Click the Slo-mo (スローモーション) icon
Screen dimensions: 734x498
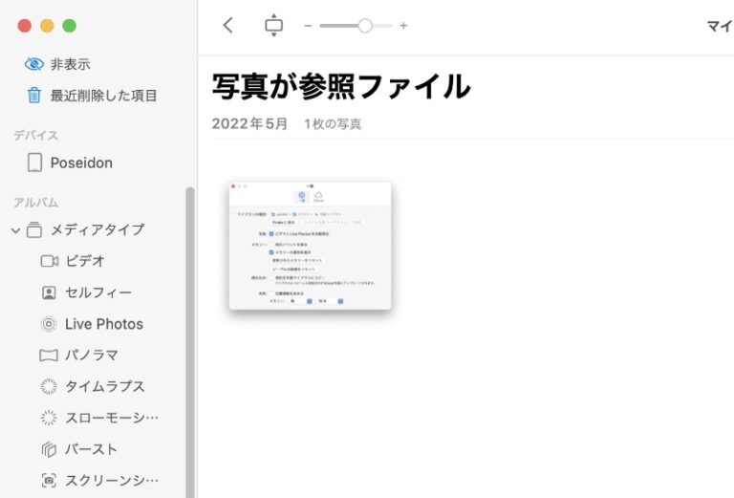[49, 418]
